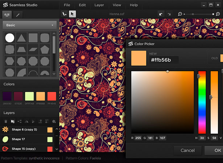223x163 pixels.
Task: Click the layers list scroll-down arrow
Action: 57,149
